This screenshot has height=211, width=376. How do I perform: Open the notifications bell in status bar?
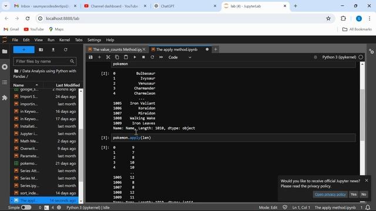pos(368,207)
